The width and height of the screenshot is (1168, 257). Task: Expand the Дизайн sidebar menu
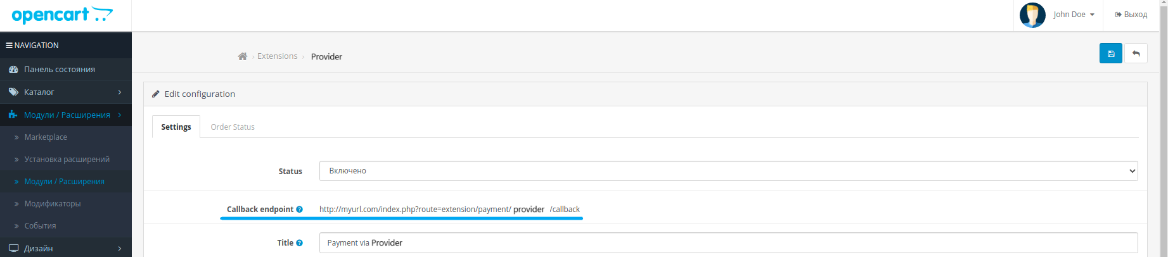click(x=66, y=248)
